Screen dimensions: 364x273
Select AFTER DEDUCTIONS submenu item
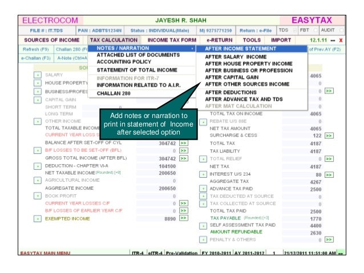(252, 92)
